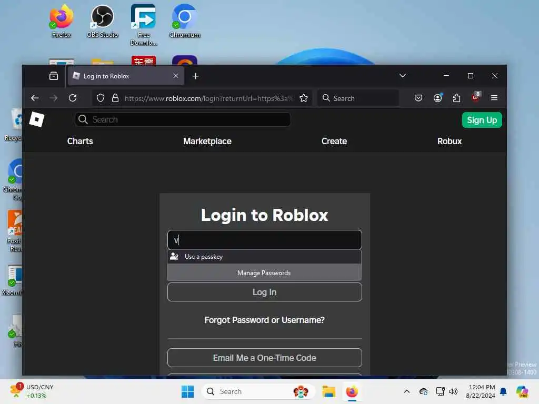539x404 pixels.
Task: Open the Xiaomi desktop shortcut
Action: 12,280
